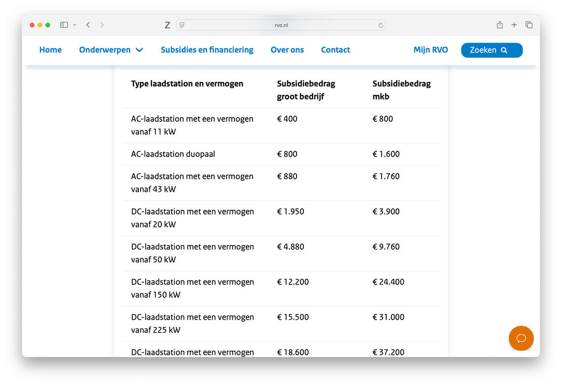Click the Zoeken search button
562x386 pixels.
pyautogui.click(x=491, y=50)
